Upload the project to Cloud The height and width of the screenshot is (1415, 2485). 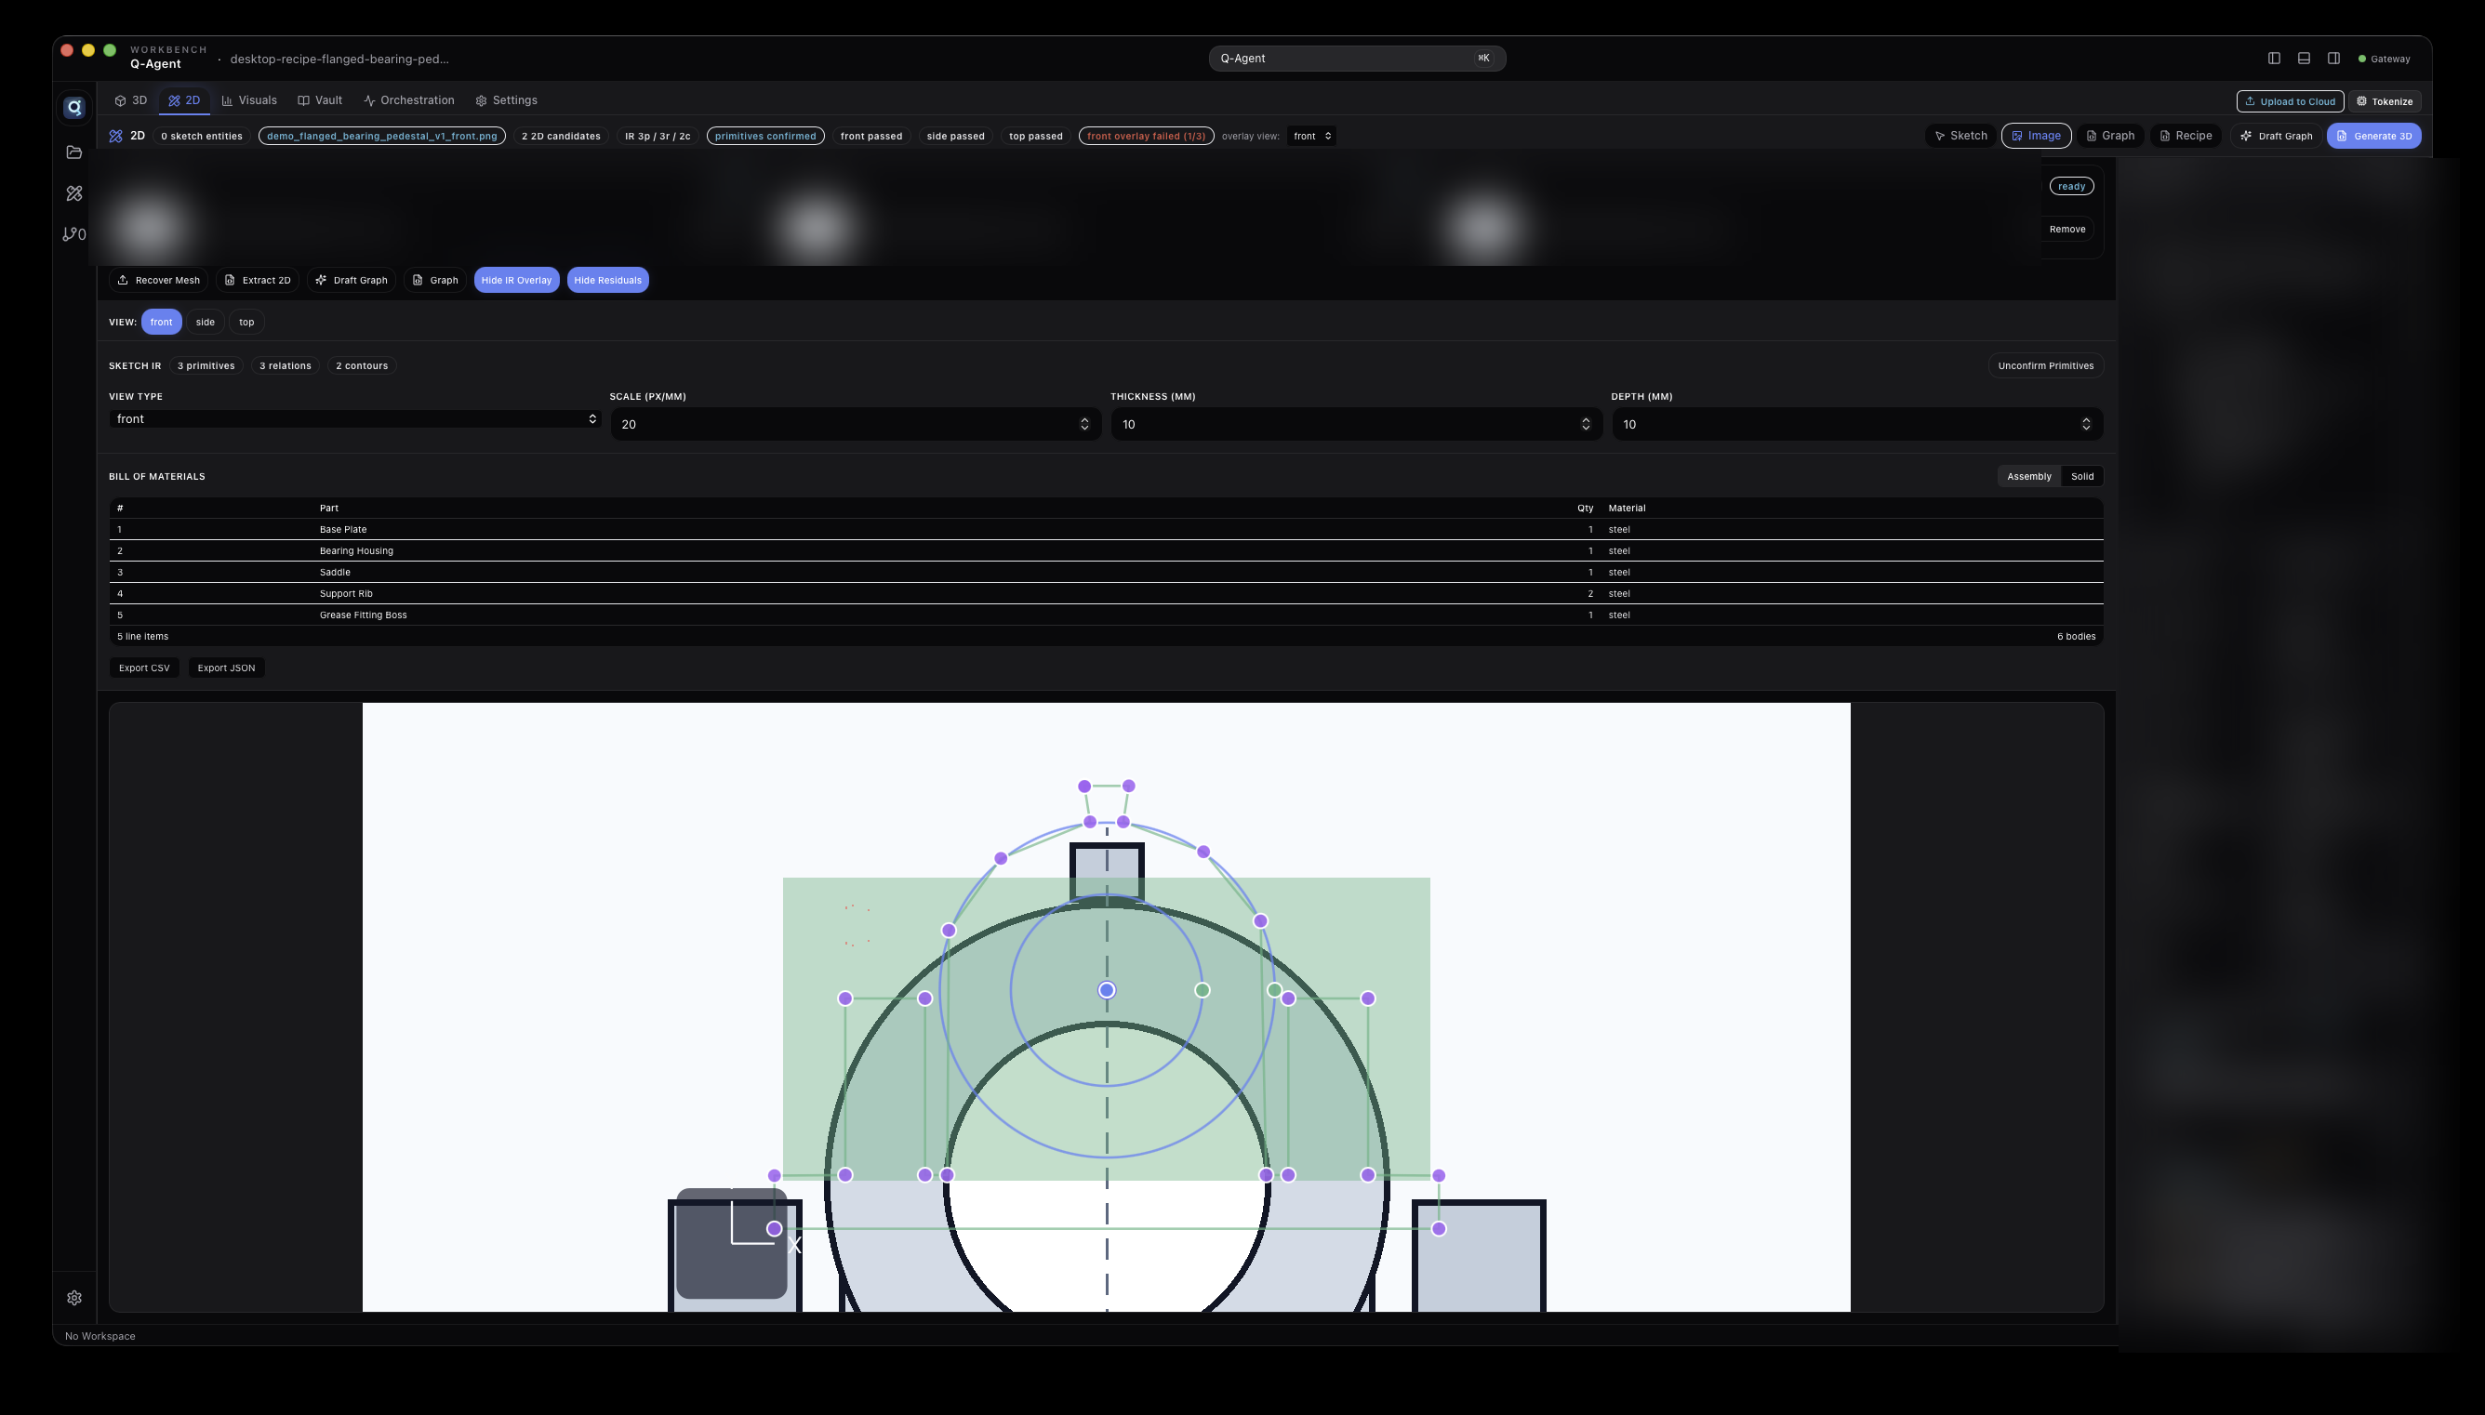(2290, 101)
